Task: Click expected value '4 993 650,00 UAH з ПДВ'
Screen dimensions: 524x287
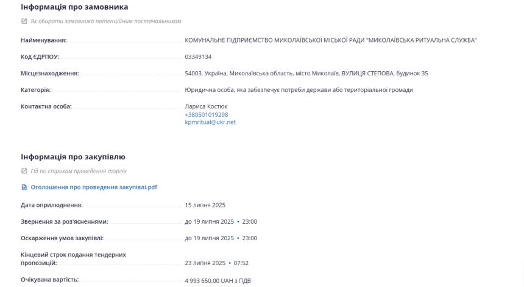Action: 218,281
